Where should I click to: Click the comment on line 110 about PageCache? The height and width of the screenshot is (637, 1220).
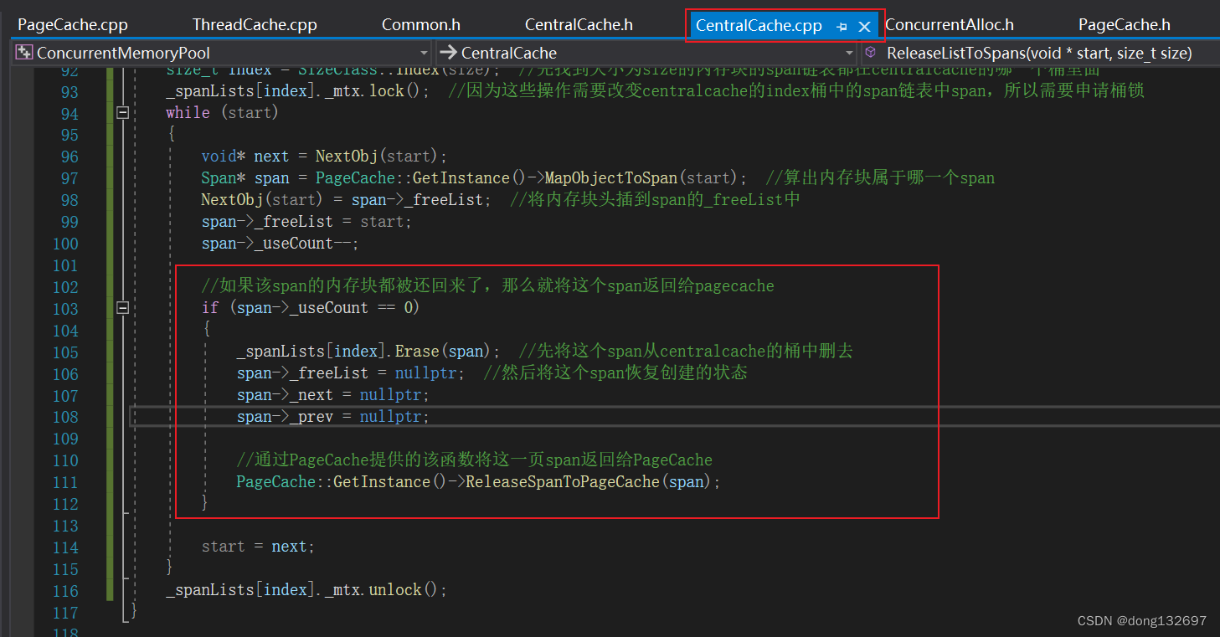click(474, 460)
